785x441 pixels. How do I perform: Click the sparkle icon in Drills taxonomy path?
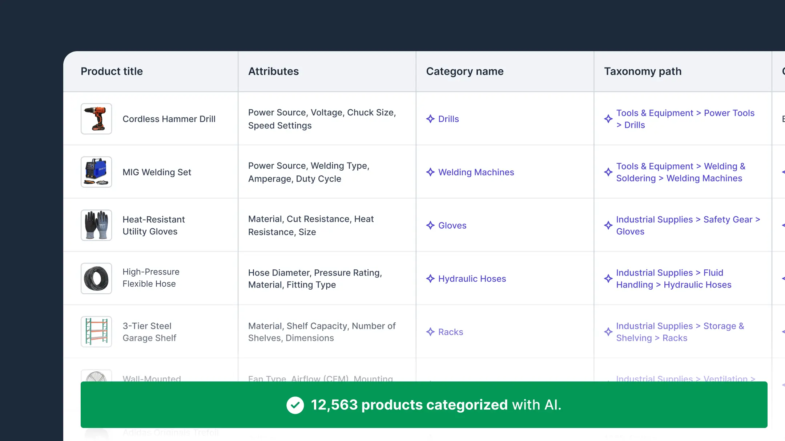[608, 119]
